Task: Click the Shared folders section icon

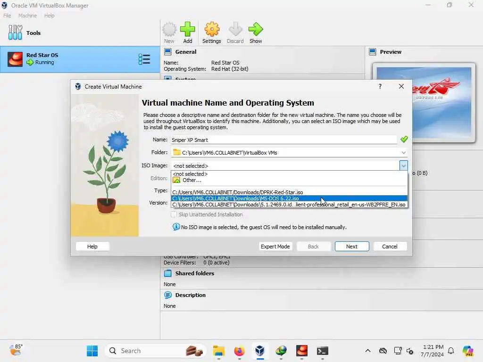Action: point(168,273)
